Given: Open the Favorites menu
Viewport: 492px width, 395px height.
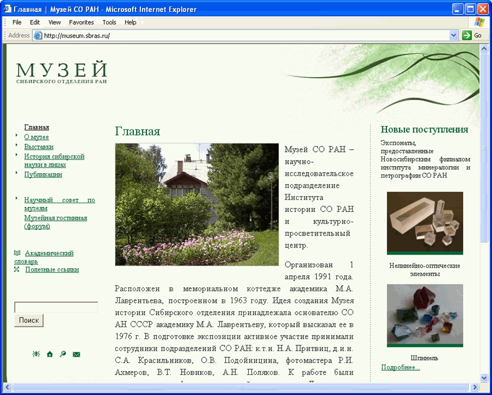Looking at the screenshot, I should 81,22.
